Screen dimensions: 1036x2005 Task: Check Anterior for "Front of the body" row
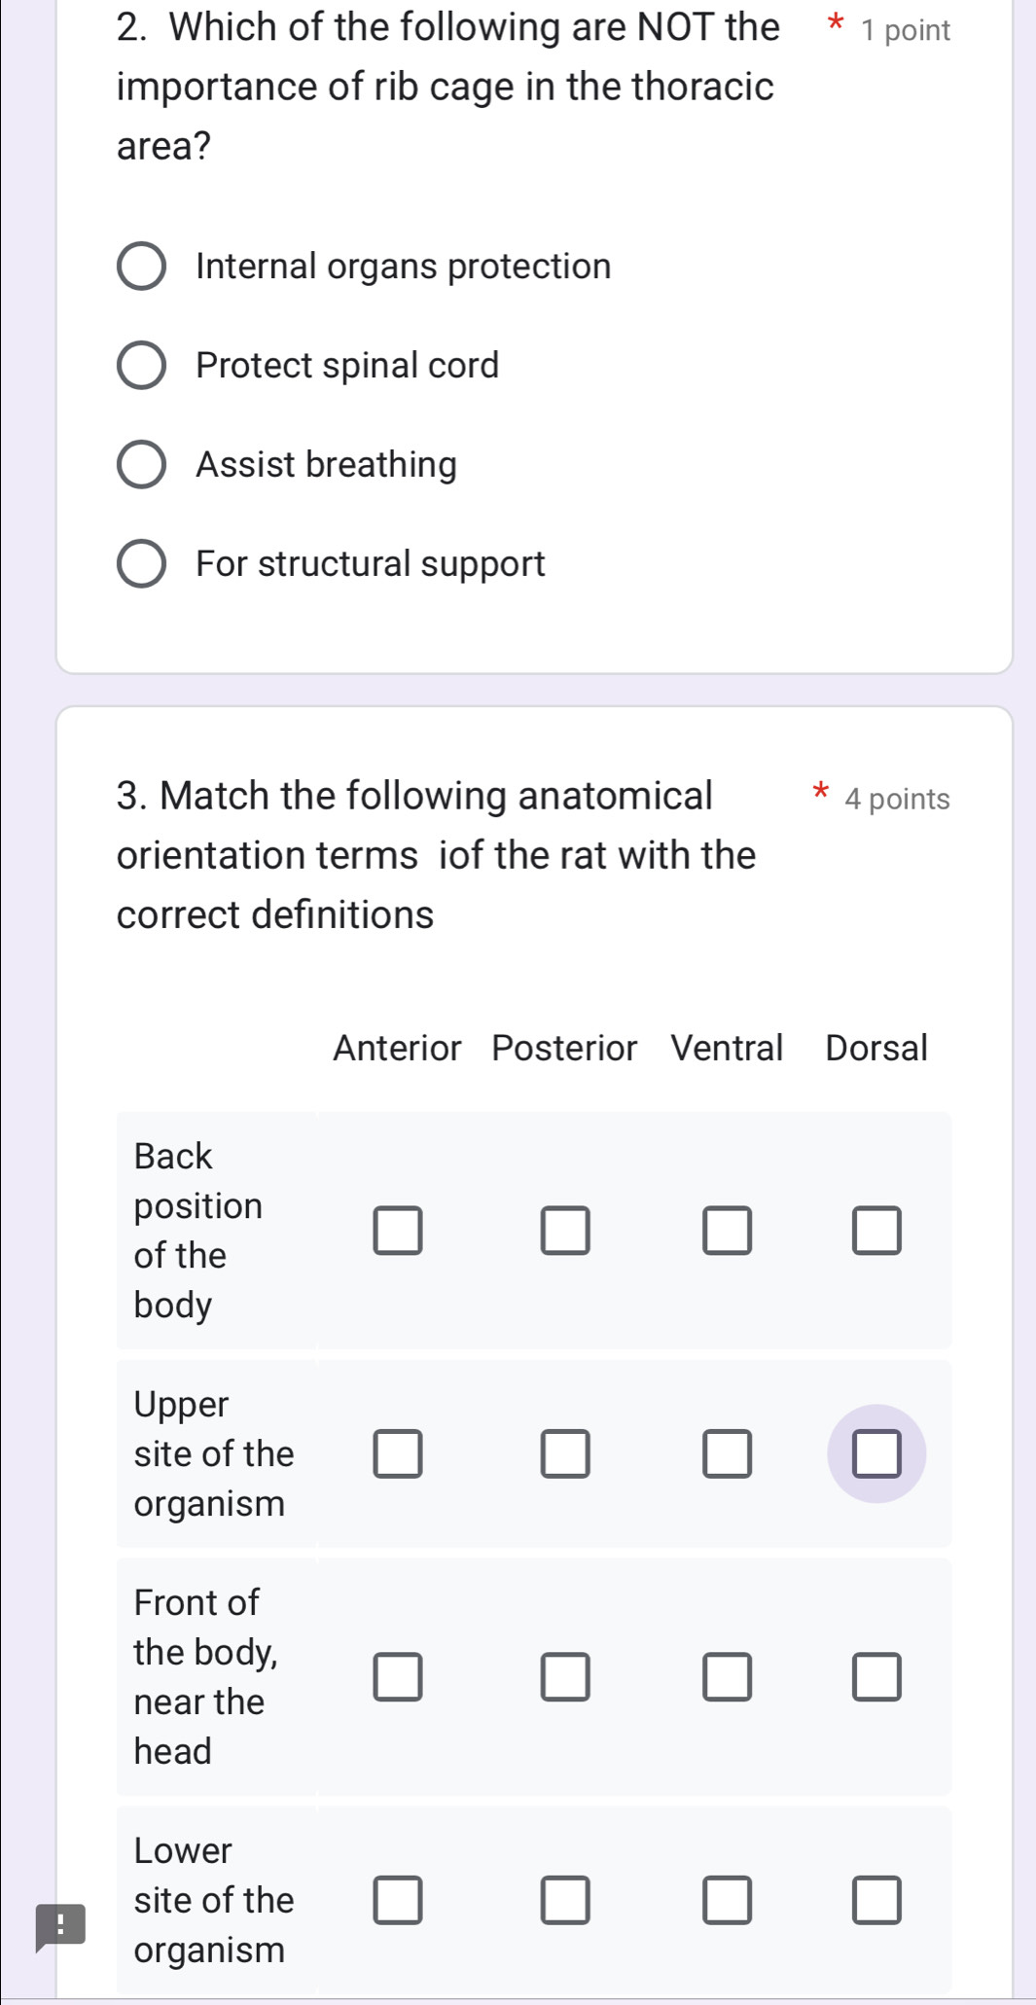coord(399,1677)
